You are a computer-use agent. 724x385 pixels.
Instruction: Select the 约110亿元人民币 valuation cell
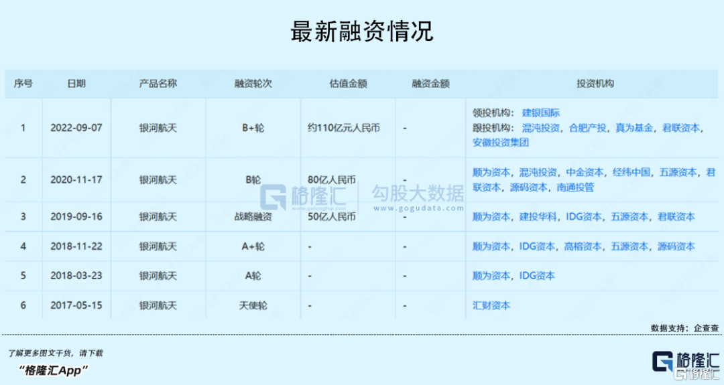pos(344,128)
